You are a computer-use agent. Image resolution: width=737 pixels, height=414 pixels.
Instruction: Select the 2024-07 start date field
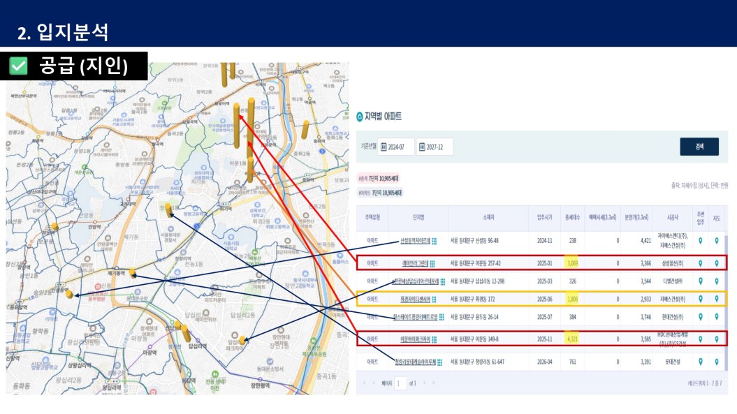click(396, 147)
